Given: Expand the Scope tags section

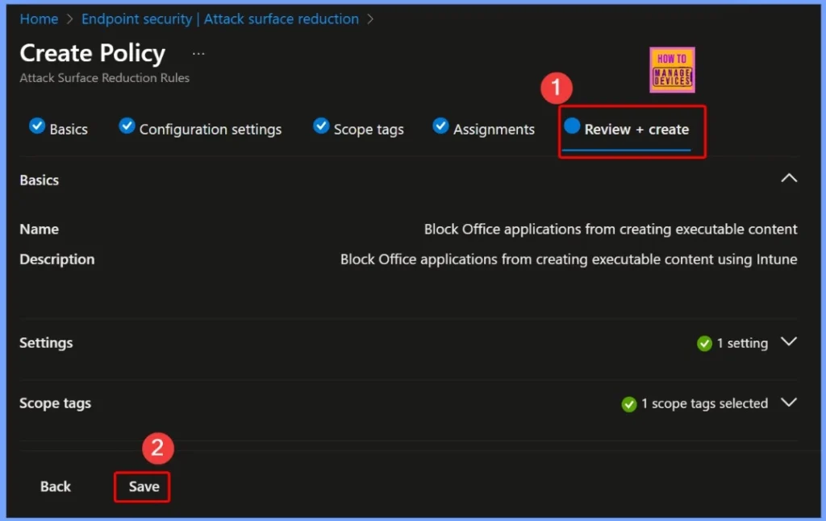Looking at the screenshot, I should pos(789,403).
